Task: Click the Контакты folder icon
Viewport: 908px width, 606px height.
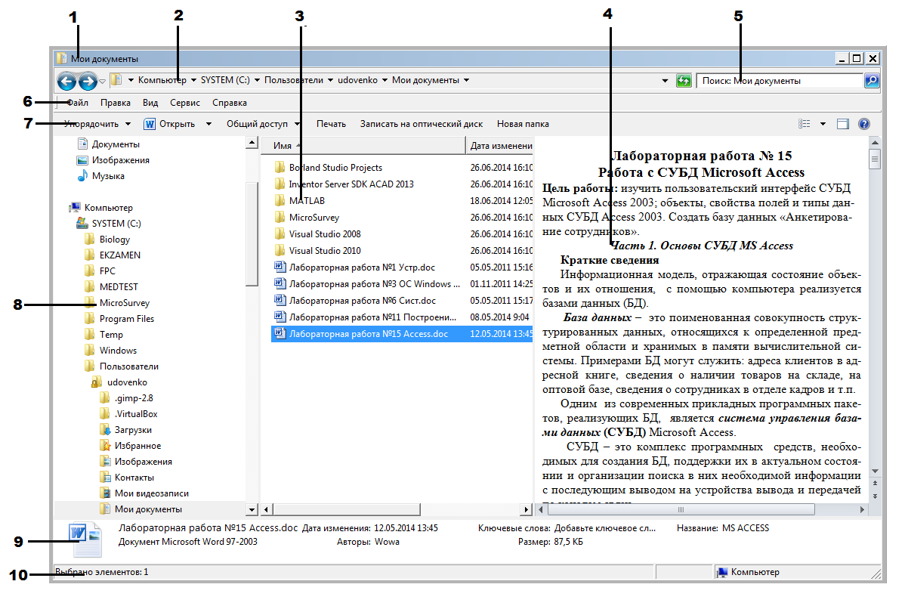Action: pyautogui.click(x=106, y=478)
